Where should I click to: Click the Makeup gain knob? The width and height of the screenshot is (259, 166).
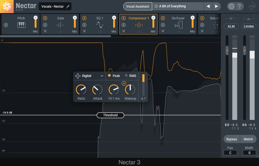[x=130, y=90]
